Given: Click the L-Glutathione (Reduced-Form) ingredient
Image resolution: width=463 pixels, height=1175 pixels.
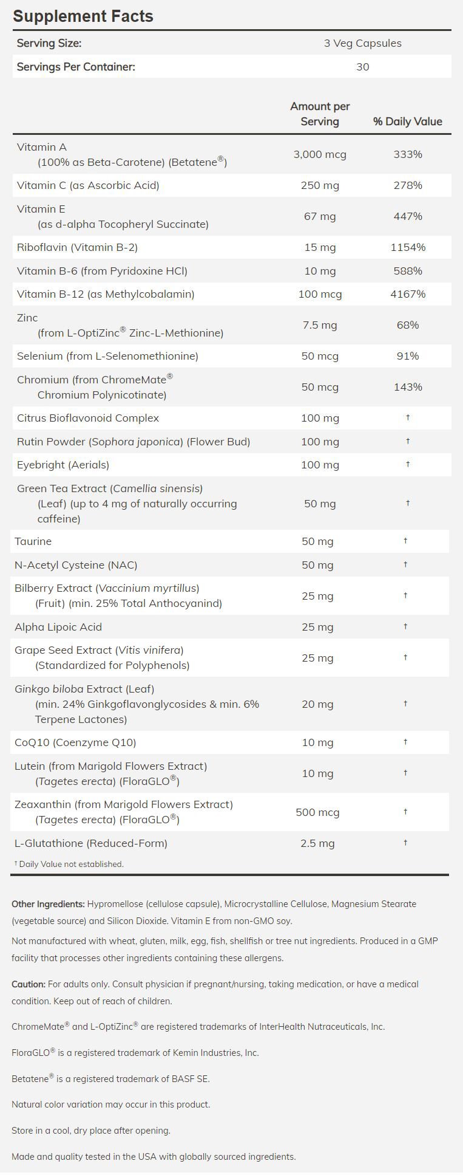Looking at the screenshot, I should pyautogui.click(x=91, y=843).
